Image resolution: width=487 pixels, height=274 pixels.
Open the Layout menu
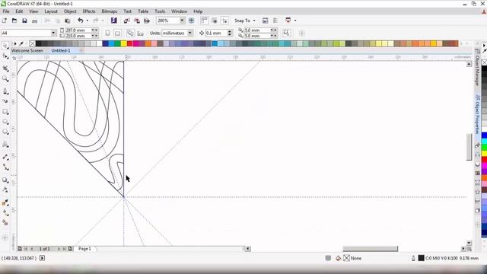tap(51, 11)
